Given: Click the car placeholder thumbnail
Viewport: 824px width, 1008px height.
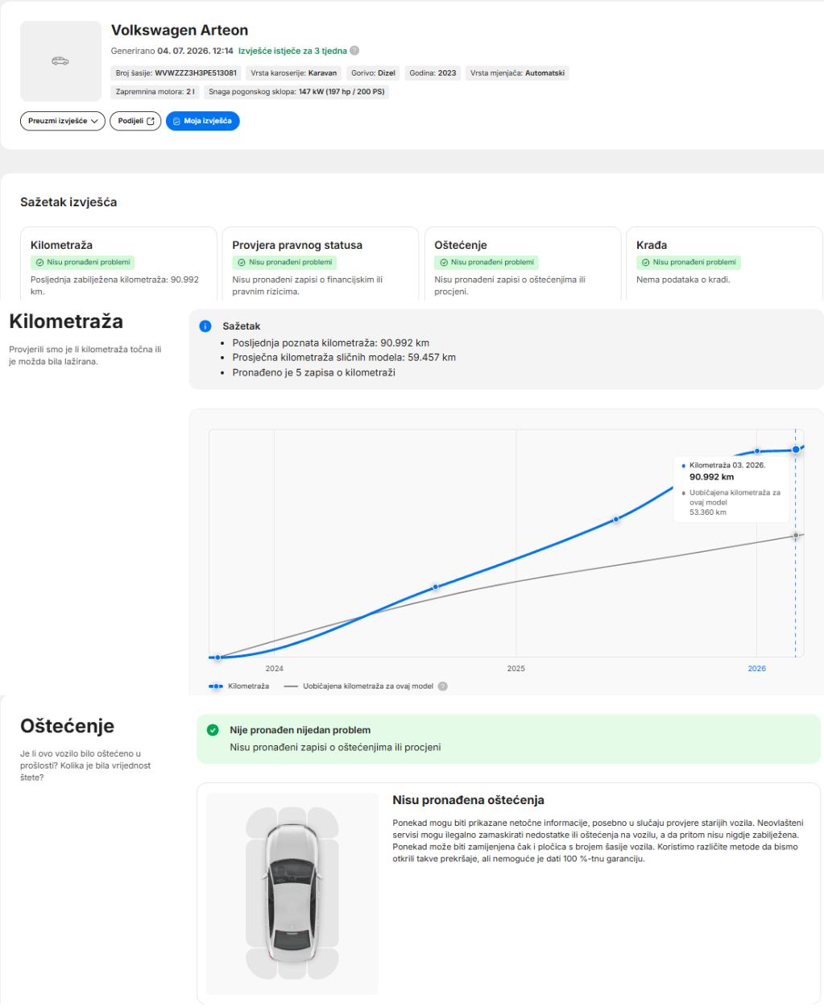Looking at the screenshot, I should coord(60,61).
